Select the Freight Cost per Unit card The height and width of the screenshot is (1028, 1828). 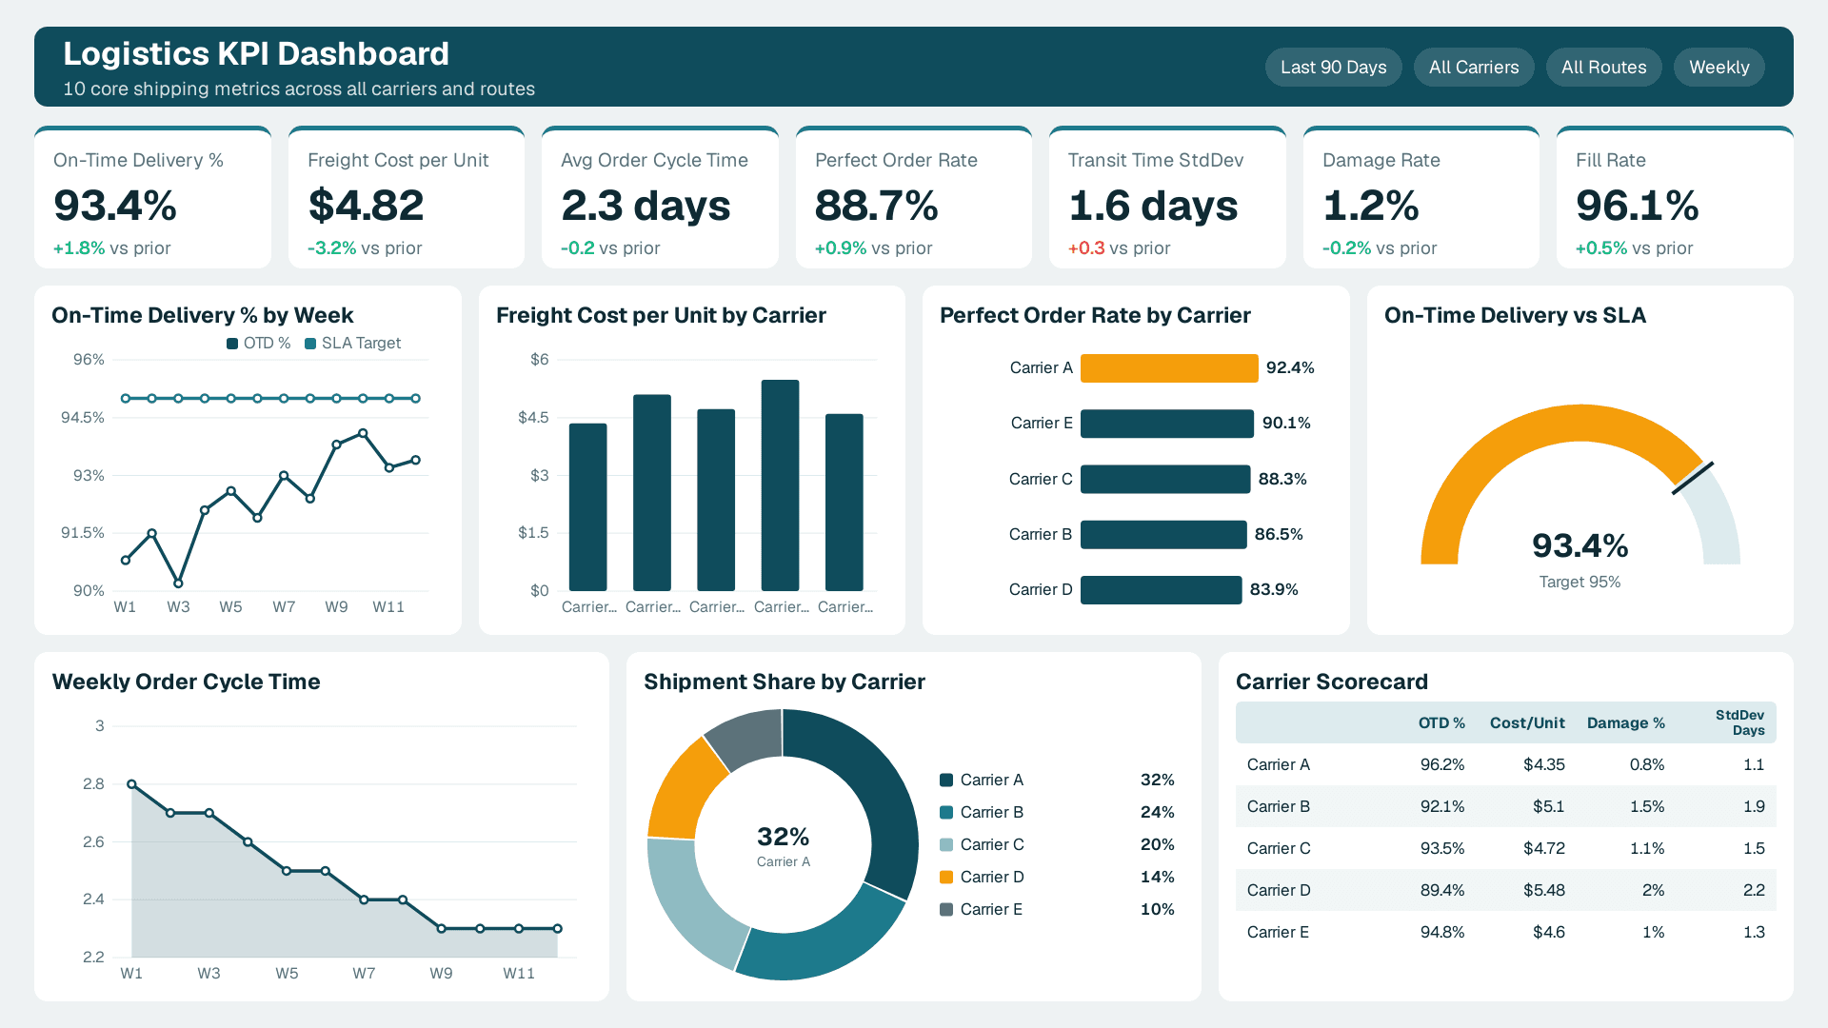pyautogui.click(x=407, y=198)
